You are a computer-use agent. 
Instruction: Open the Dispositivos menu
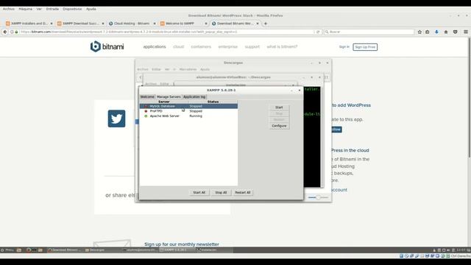(72, 9)
